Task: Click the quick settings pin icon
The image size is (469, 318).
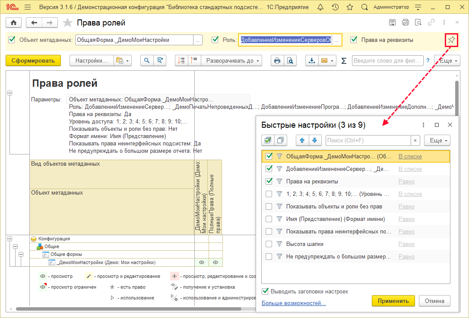Action: tap(451, 40)
